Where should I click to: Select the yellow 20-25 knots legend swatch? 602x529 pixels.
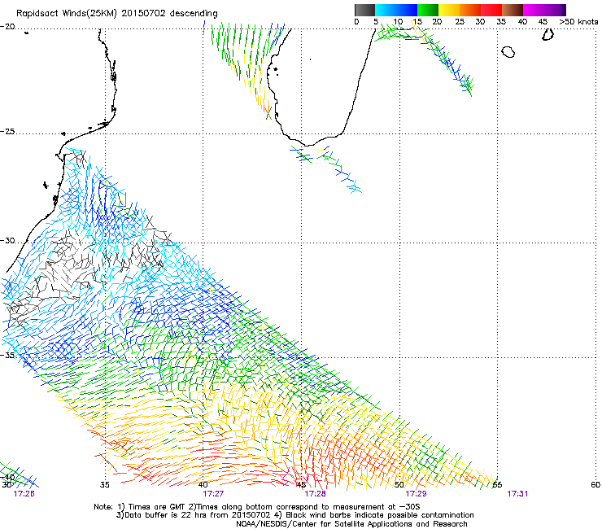449,10
